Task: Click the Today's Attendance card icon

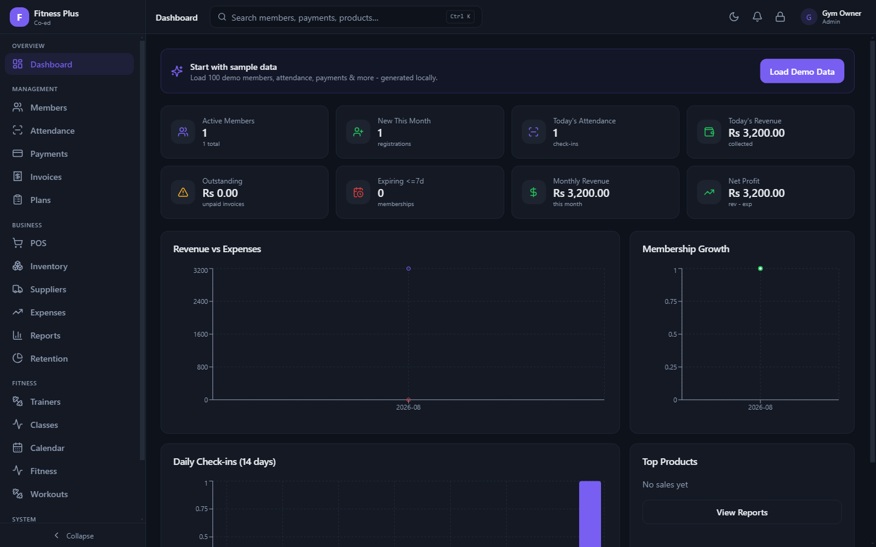Action: 534,132
